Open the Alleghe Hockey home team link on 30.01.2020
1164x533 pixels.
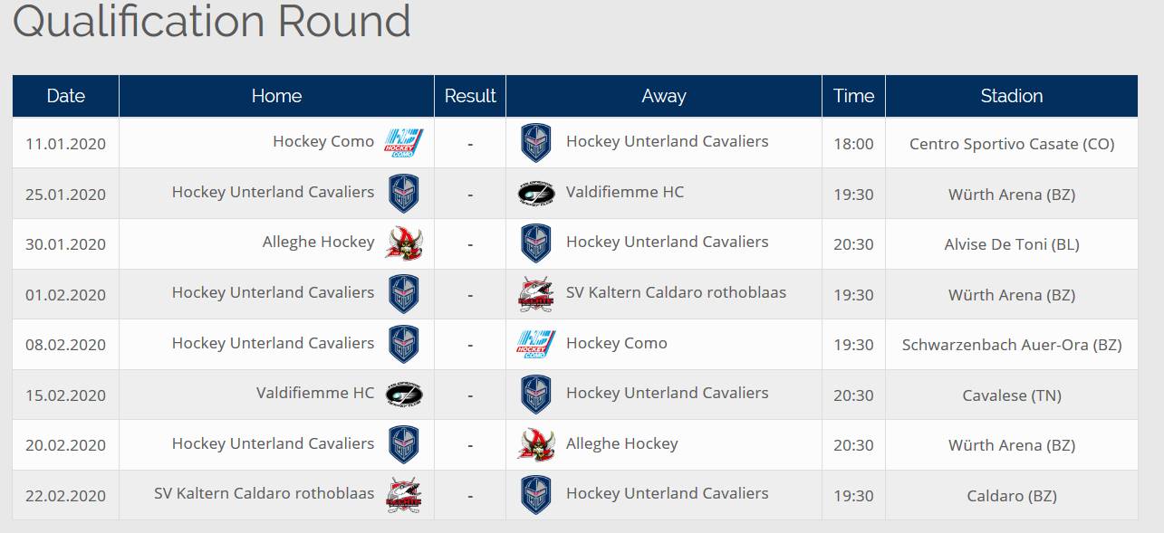coord(318,242)
